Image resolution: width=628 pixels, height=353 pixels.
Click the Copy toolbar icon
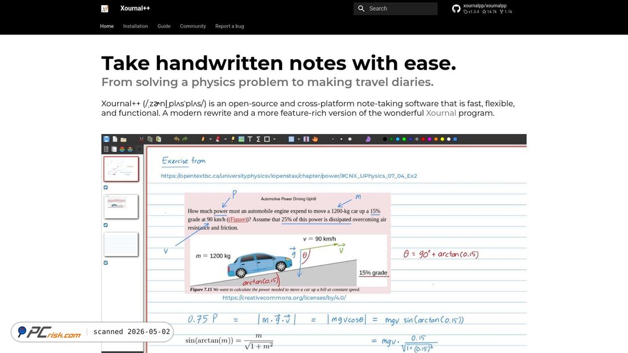click(150, 139)
